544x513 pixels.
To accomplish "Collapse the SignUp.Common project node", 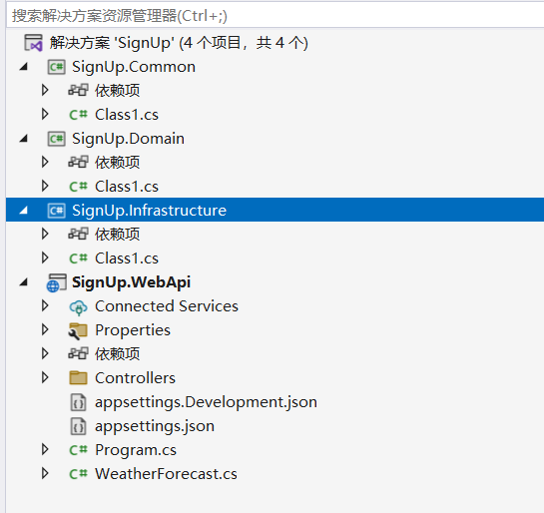I will pyautogui.click(x=24, y=67).
